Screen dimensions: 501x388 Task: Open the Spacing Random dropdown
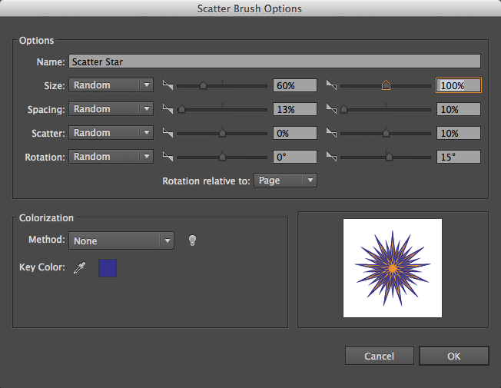pos(111,109)
